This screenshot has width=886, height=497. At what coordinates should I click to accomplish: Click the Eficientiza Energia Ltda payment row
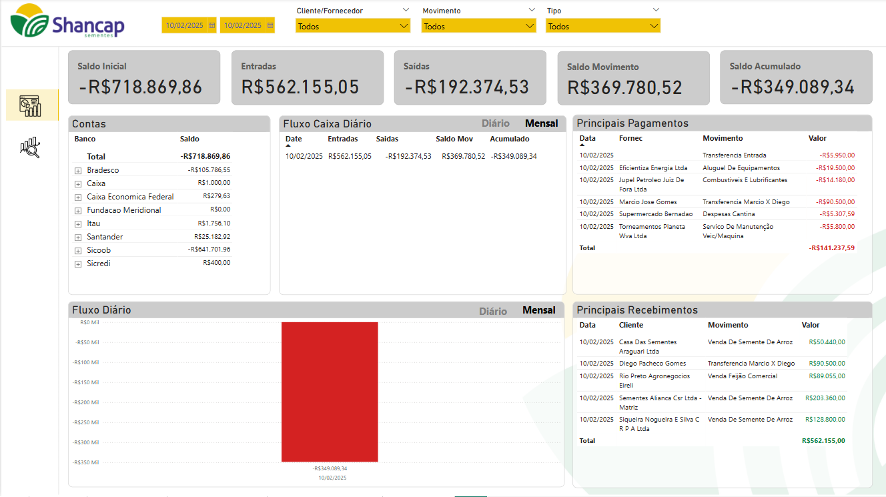pyautogui.click(x=717, y=168)
